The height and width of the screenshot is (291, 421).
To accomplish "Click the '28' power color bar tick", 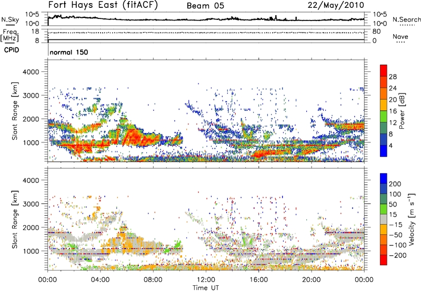I will click(393, 77).
